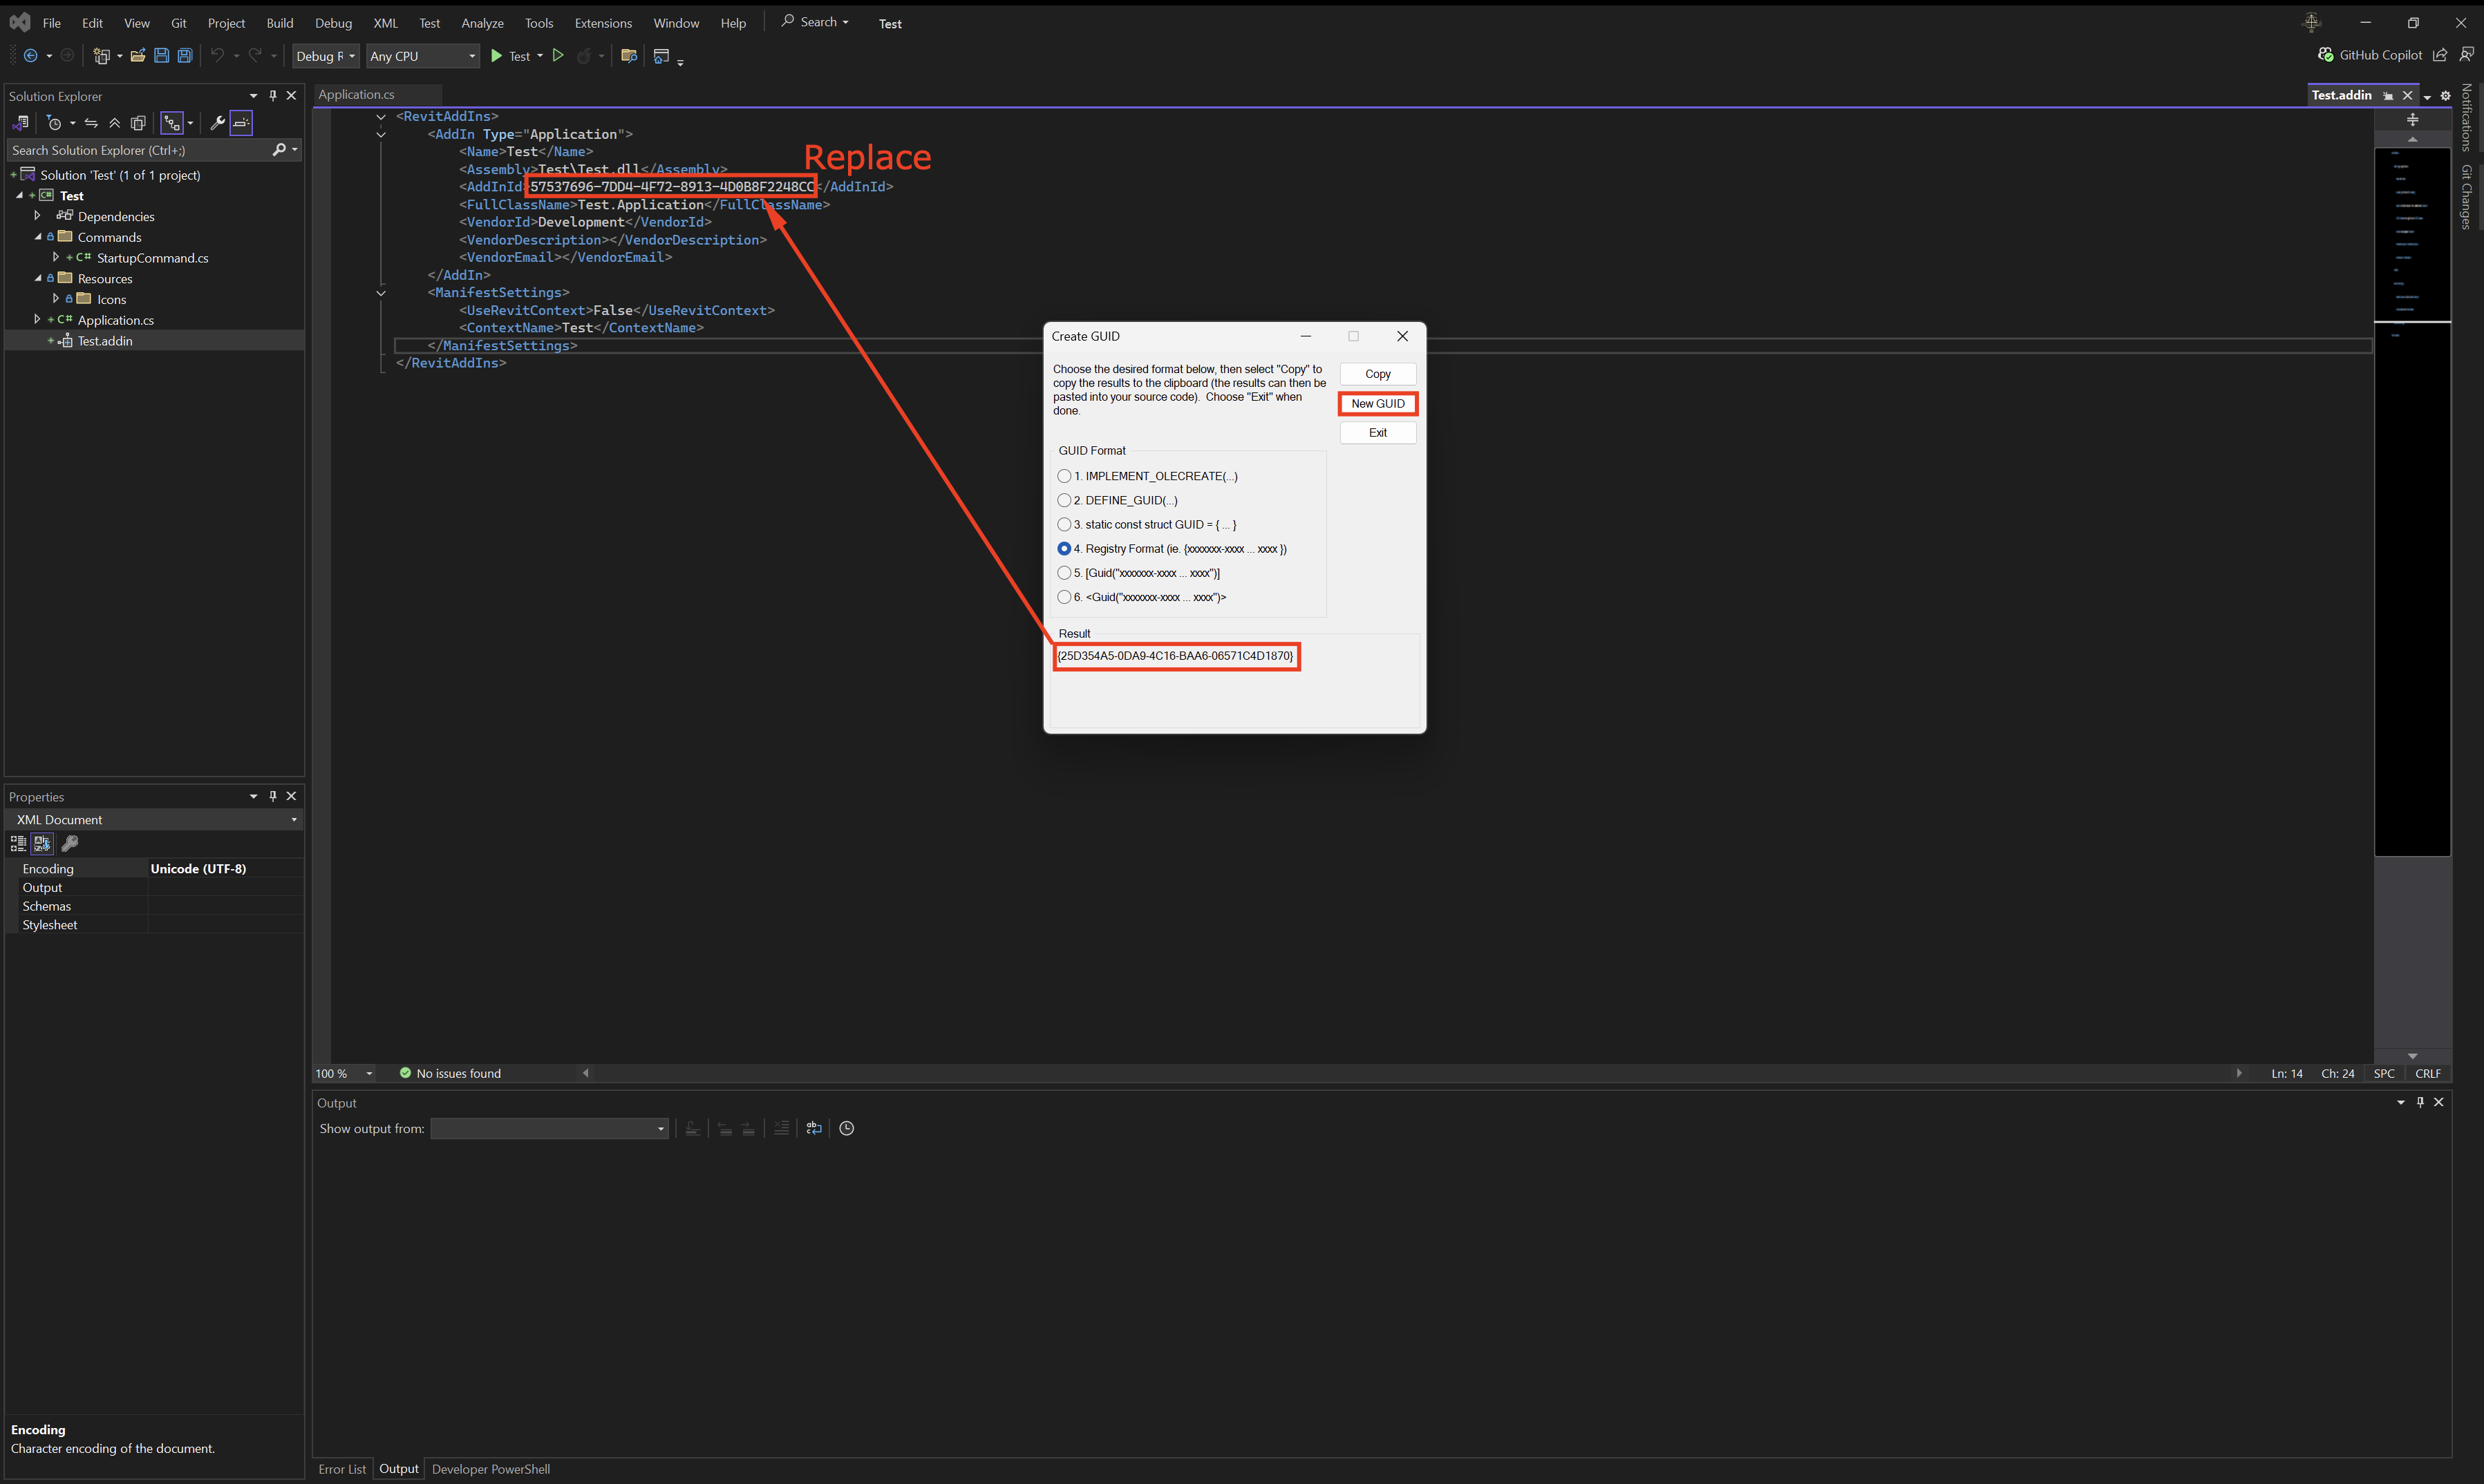2484x1484 pixels.
Task: Choose the [Guid("xxx")] format option
Action: pyautogui.click(x=1064, y=573)
